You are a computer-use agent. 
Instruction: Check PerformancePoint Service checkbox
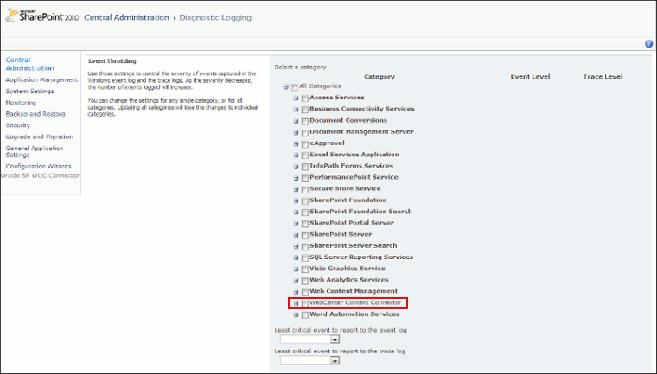(x=304, y=179)
